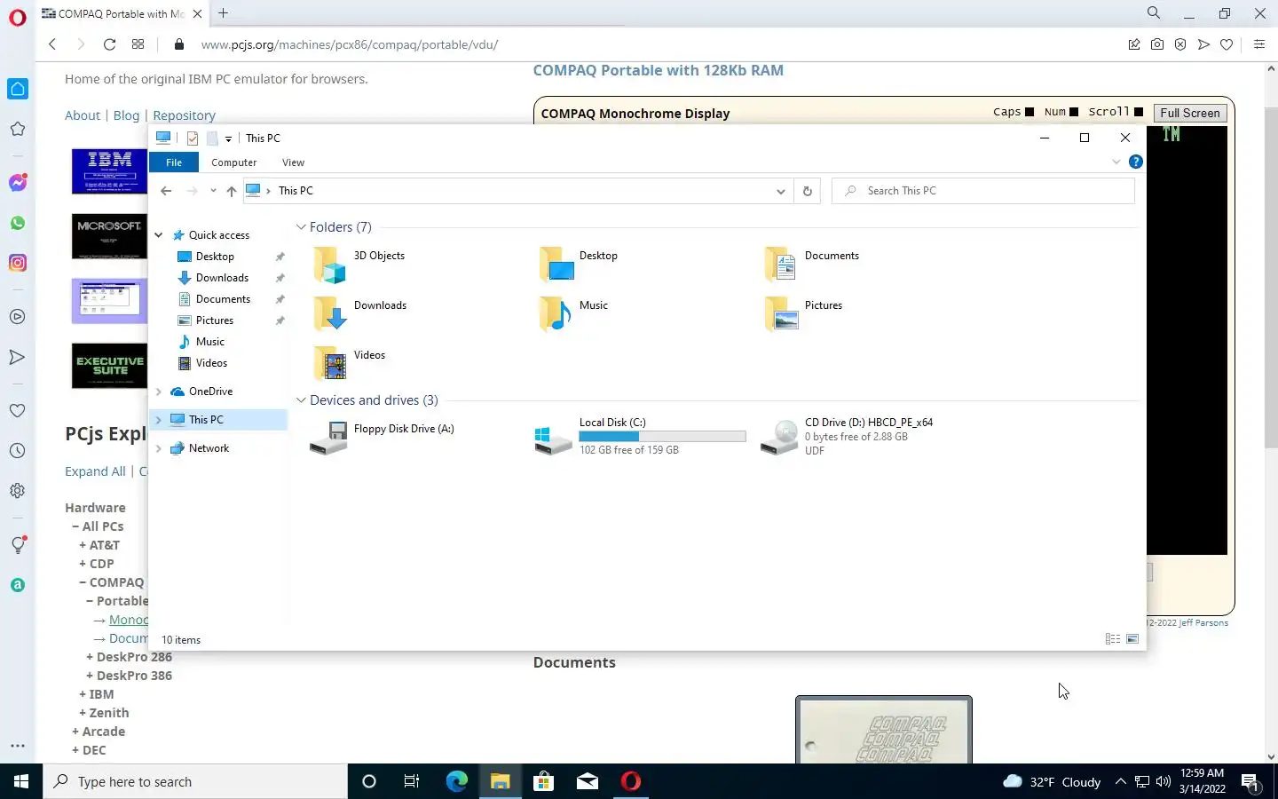Click the Search This PC field
The width and height of the screenshot is (1278, 799).
tap(983, 191)
